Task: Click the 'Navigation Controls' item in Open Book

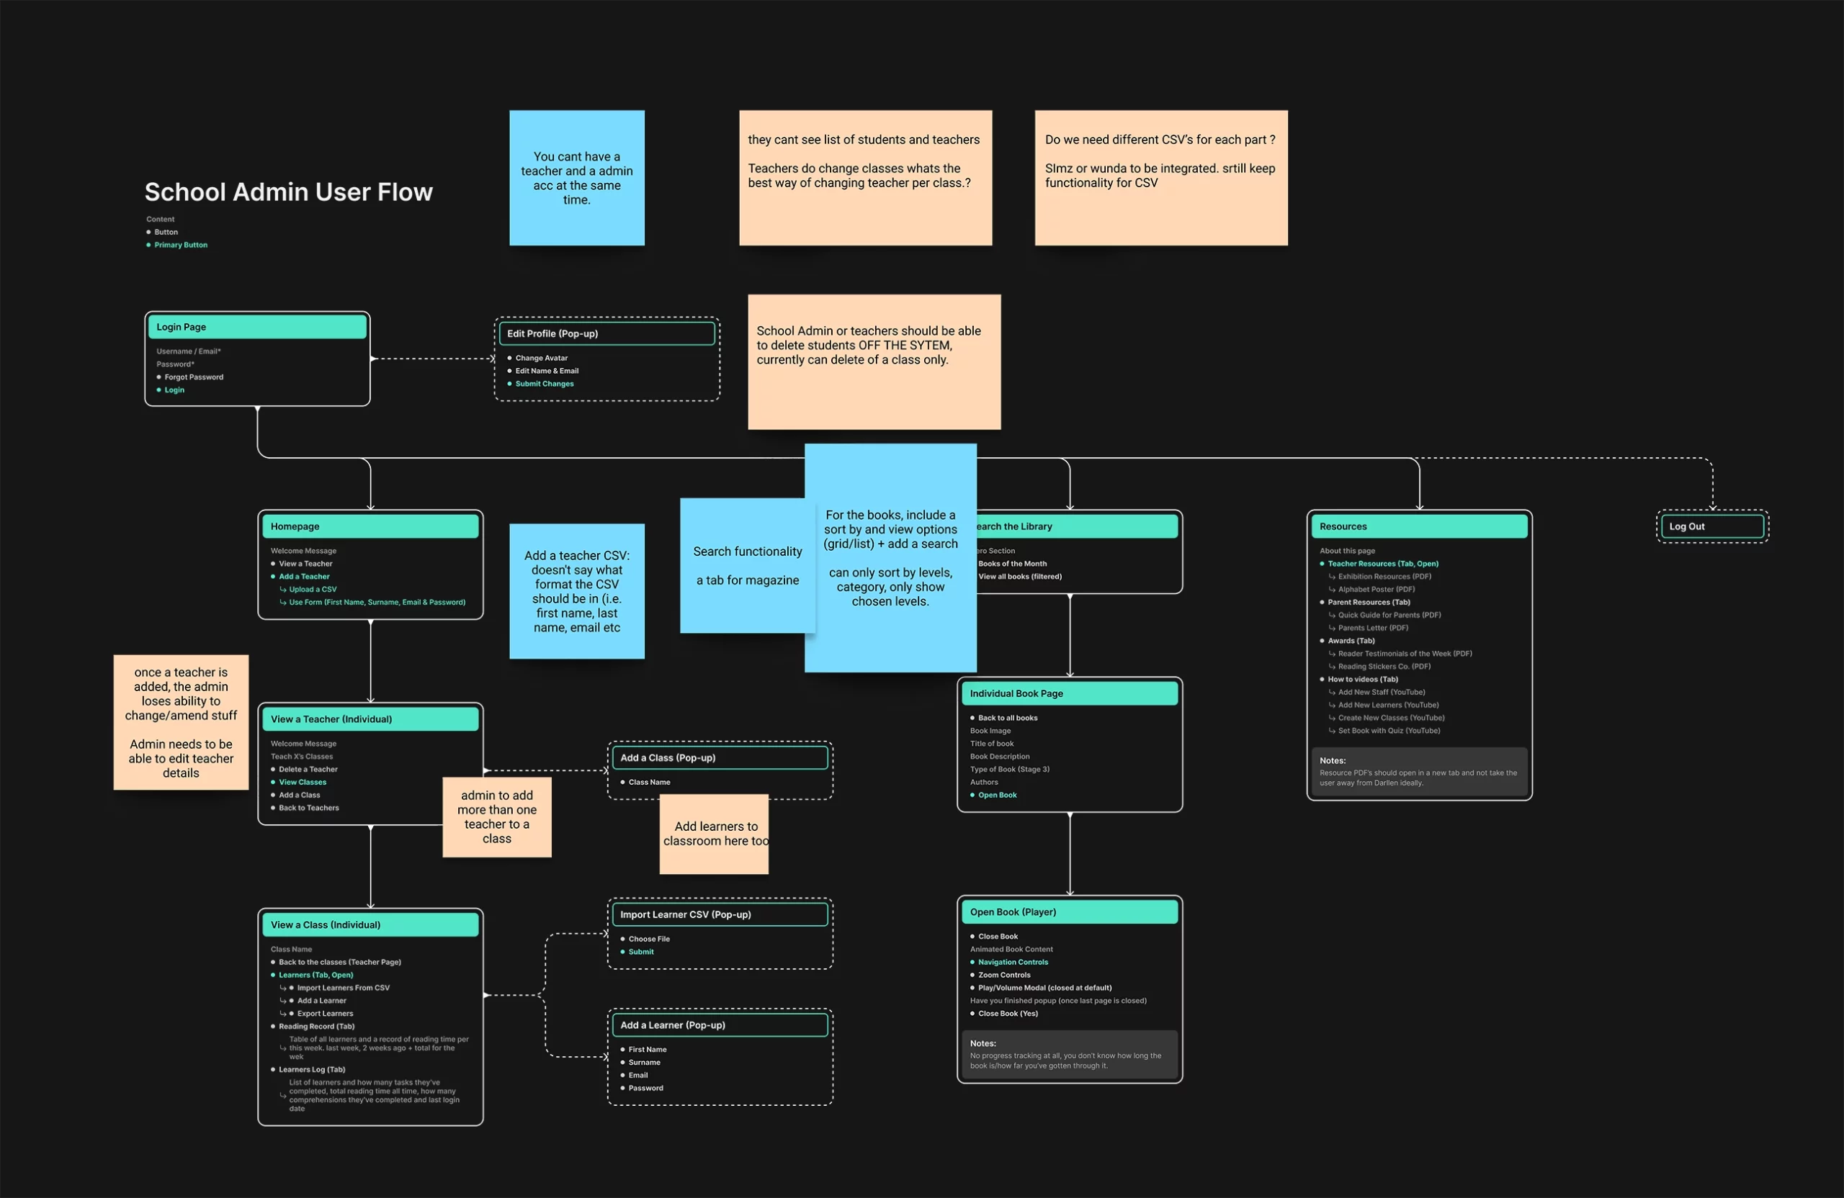Action: point(1012,963)
